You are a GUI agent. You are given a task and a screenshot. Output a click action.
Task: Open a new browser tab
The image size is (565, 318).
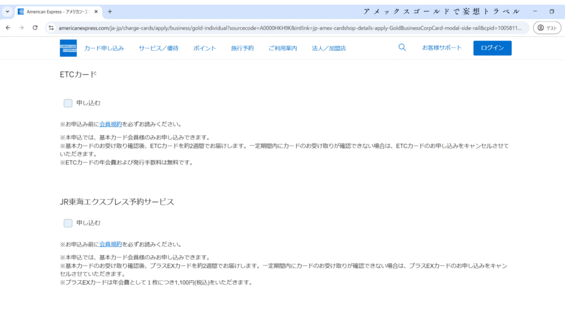tap(110, 11)
